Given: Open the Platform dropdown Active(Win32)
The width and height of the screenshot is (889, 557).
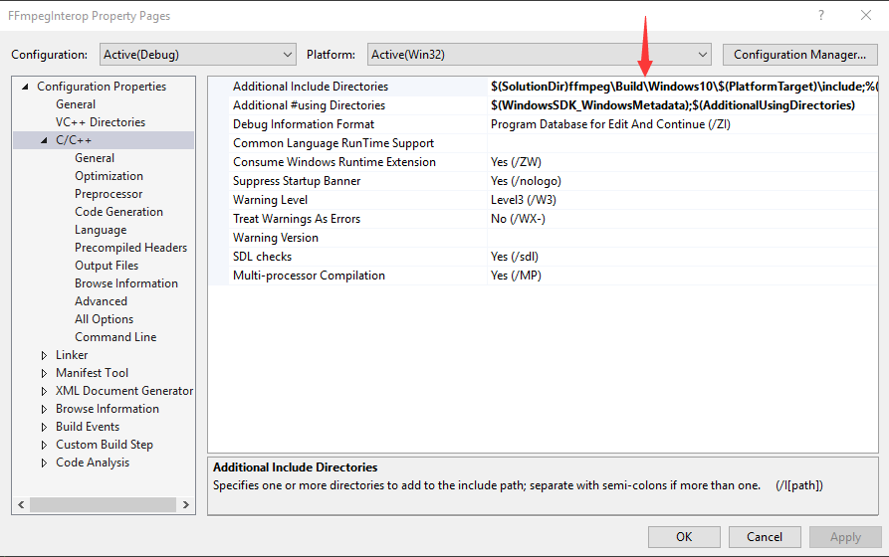Looking at the screenshot, I should pos(540,55).
